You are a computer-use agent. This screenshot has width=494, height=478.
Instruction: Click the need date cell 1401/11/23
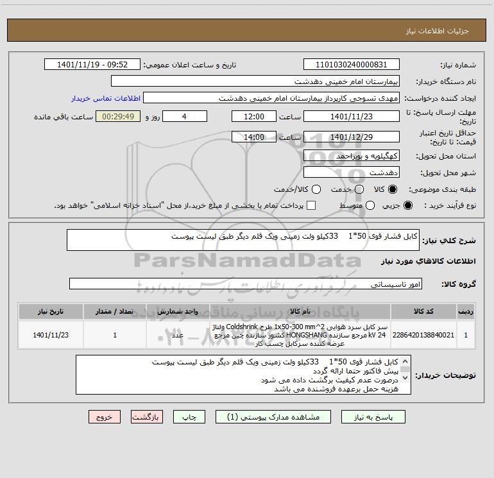(x=51, y=335)
